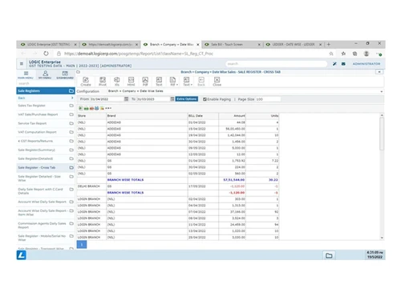The height and width of the screenshot is (300, 401).
Task: Click the ADMINISTRATOR user link
Action: (x=367, y=64)
